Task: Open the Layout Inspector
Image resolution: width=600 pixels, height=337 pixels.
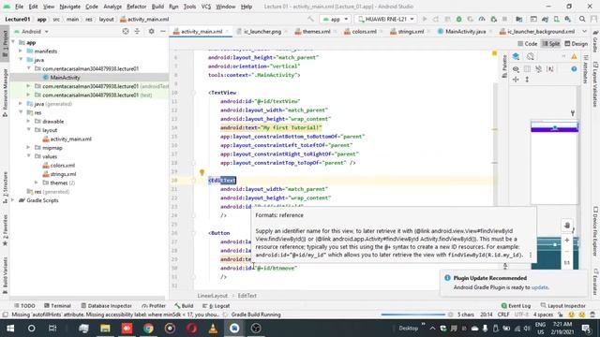Action: tap(563, 306)
